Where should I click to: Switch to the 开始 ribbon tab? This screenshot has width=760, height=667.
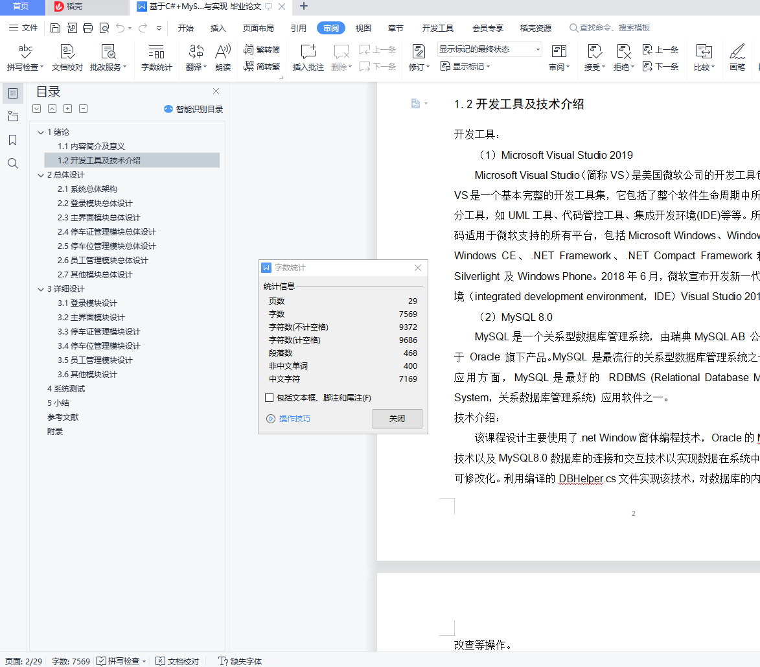click(x=186, y=28)
